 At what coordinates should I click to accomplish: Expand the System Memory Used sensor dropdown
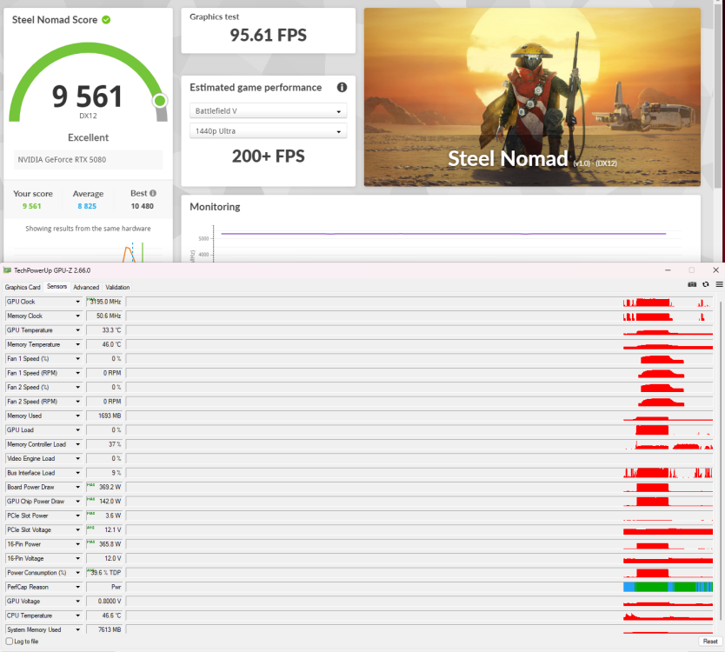(x=77, y=629)
